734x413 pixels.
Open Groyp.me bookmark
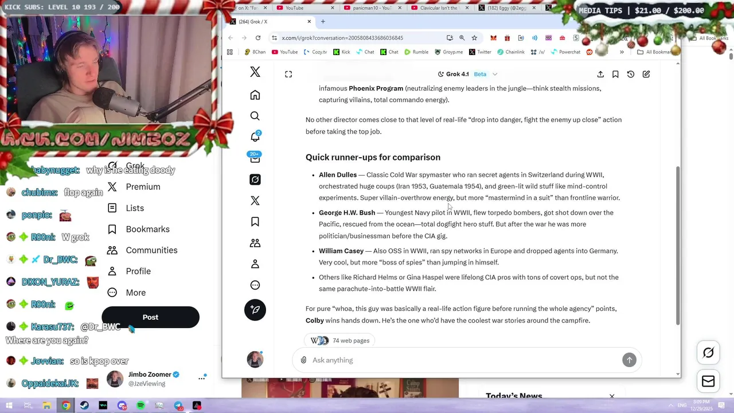(x=448, y=52)
